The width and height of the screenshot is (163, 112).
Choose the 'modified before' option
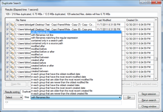pos(76,49)
